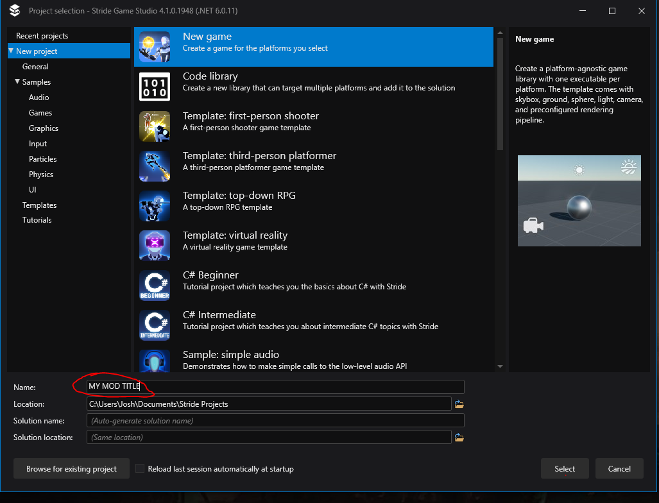Click the Code library binary icon
The image size is (659, 503).
tap(155, 87)
